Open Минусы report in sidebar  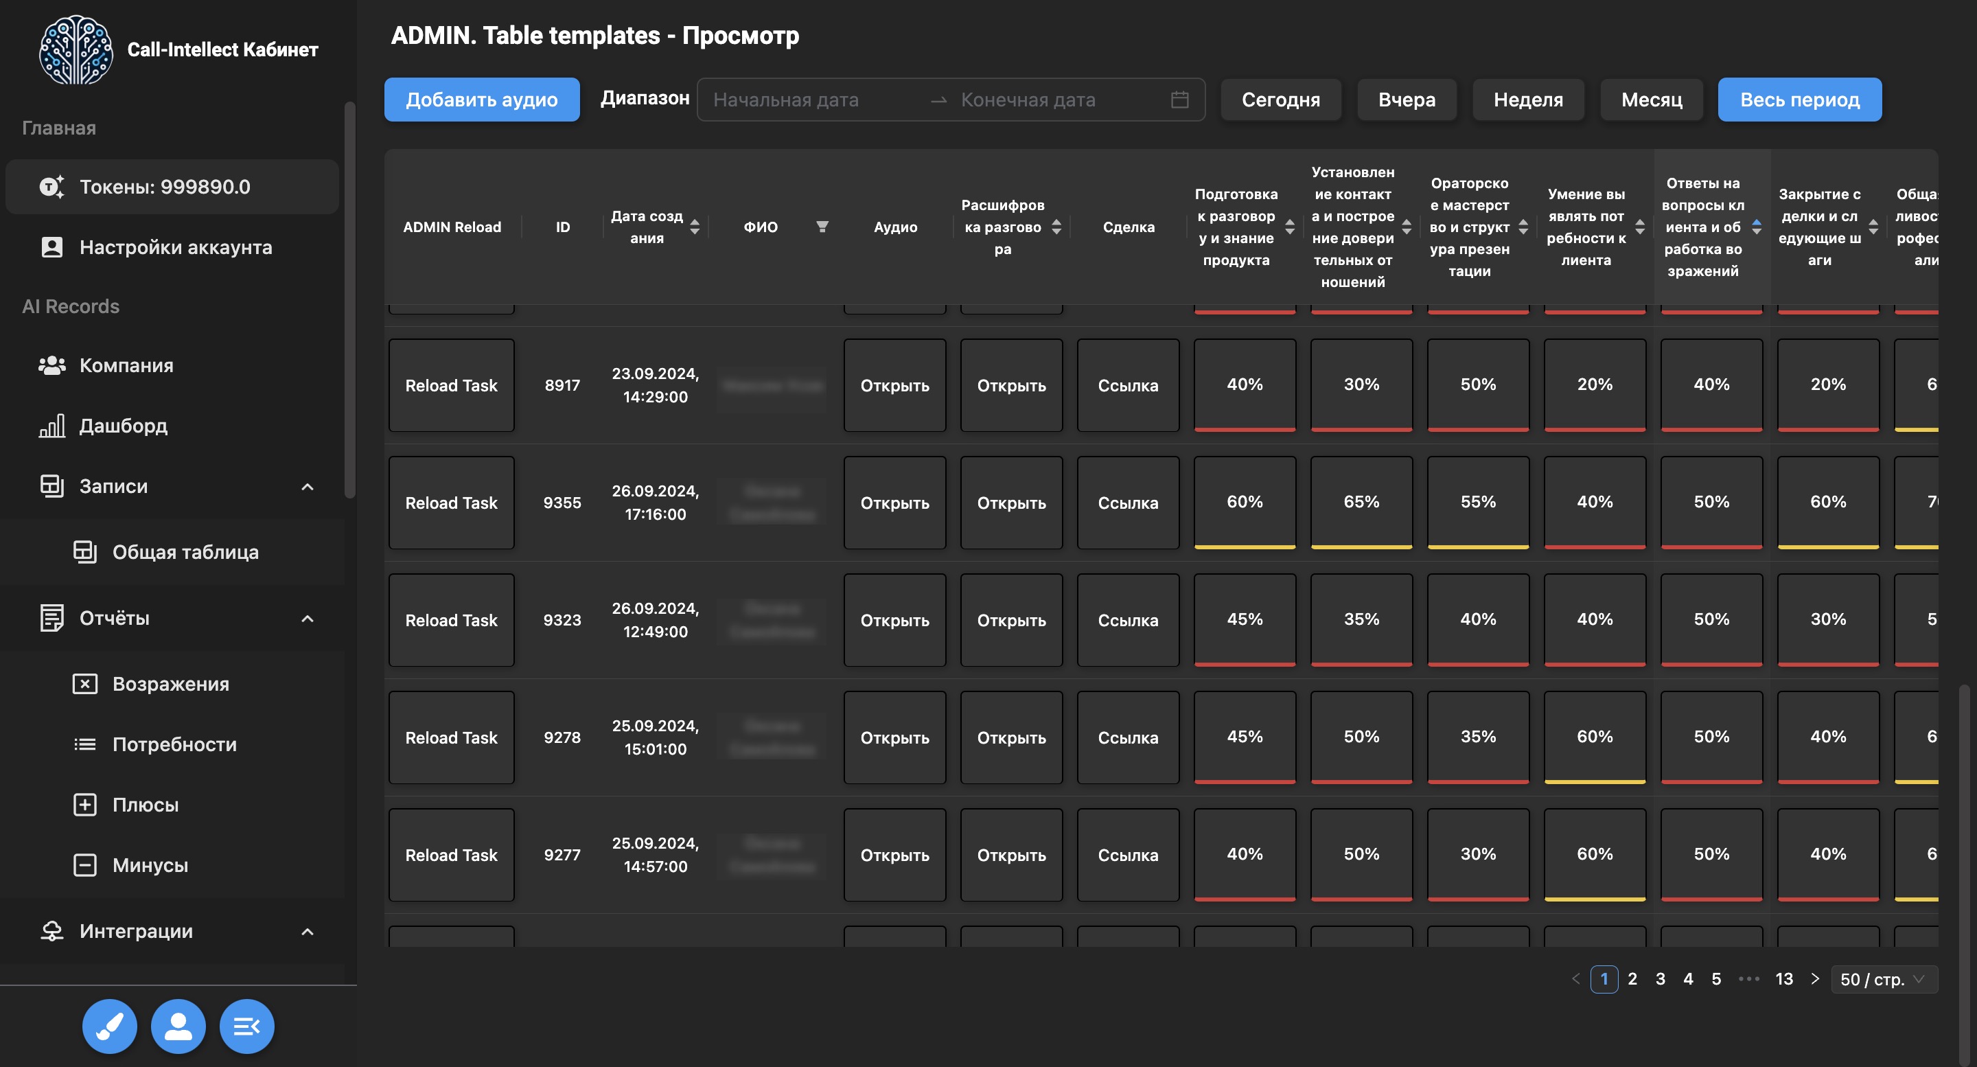click(150, 865)
